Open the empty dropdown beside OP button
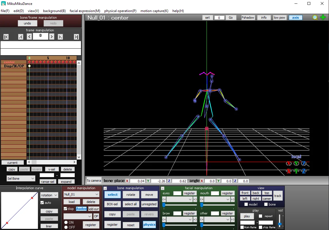Image resolution: width=329 pixels, height=230 pixels. tap(78, 216)
